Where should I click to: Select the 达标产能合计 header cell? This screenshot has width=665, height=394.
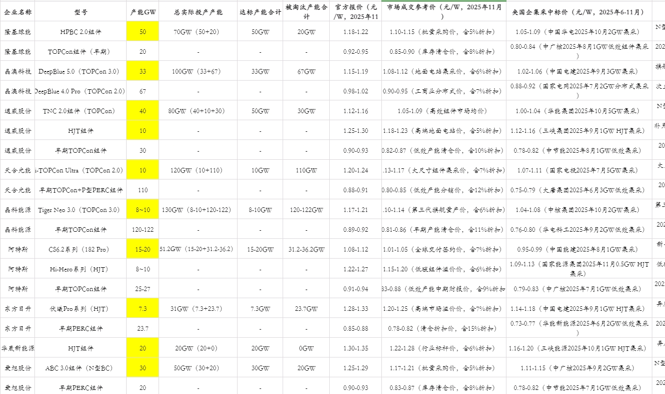260,11
